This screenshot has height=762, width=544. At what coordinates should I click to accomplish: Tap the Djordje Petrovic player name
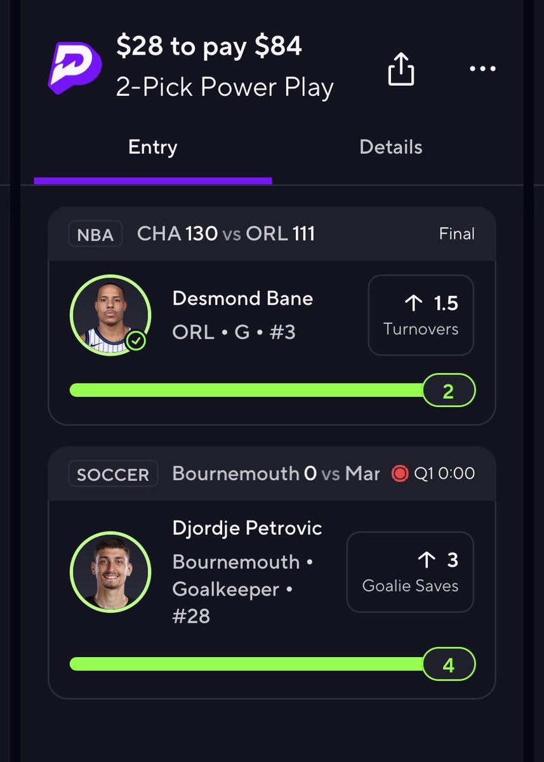point(247,528)
